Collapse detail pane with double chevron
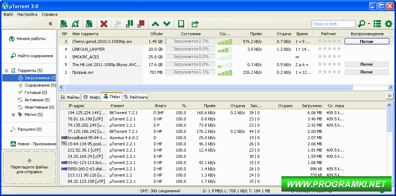This screenshot has width=396, height=196. coord(390,96)
